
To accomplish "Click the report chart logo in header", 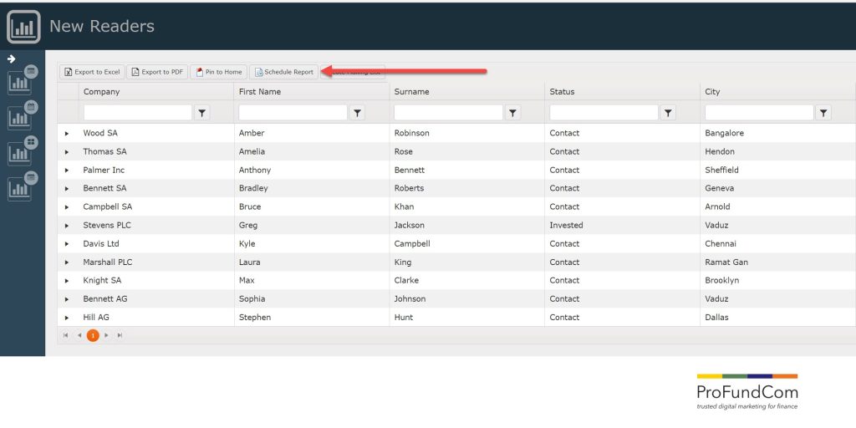I will click(23, 27).
